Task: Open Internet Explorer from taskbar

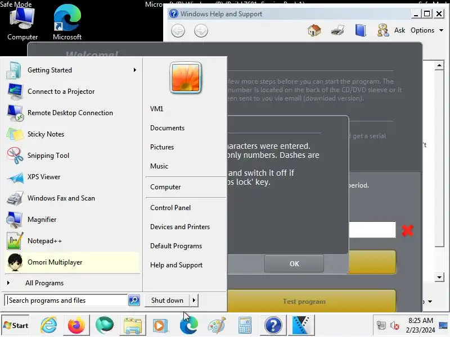Action: coord(48,325)
